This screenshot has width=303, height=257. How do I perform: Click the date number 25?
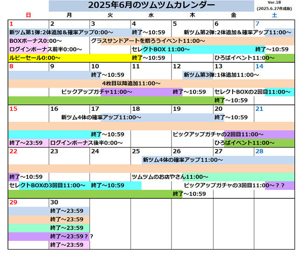tap(136, 151)
